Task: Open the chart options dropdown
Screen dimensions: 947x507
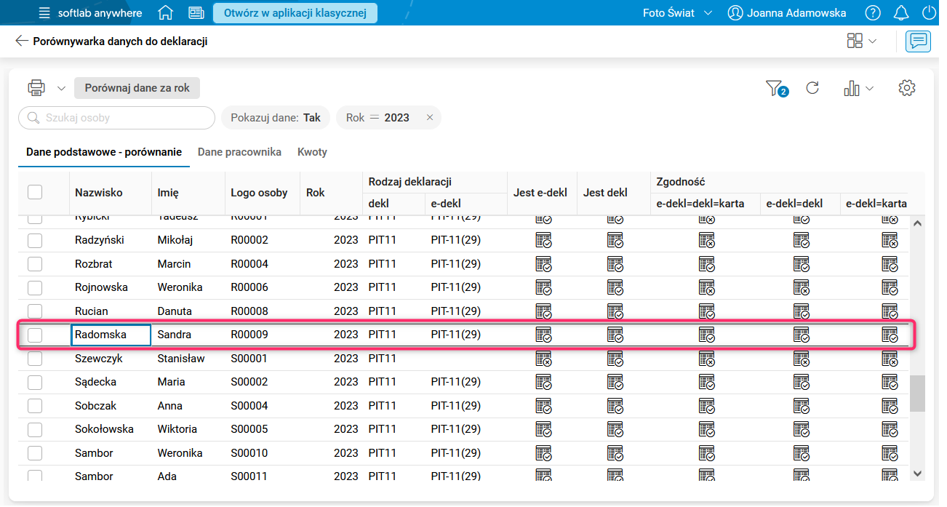Action: pos(859,89)
